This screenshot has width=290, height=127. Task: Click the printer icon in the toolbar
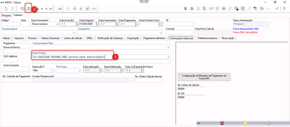(x=68, y=9)
